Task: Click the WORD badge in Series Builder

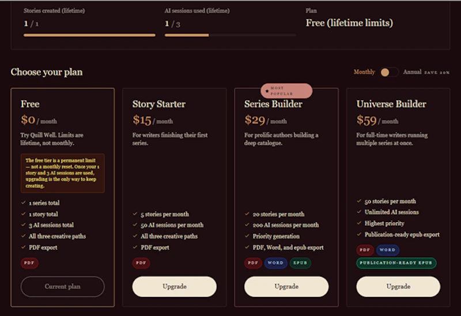Action: click(x=275, y=263)
